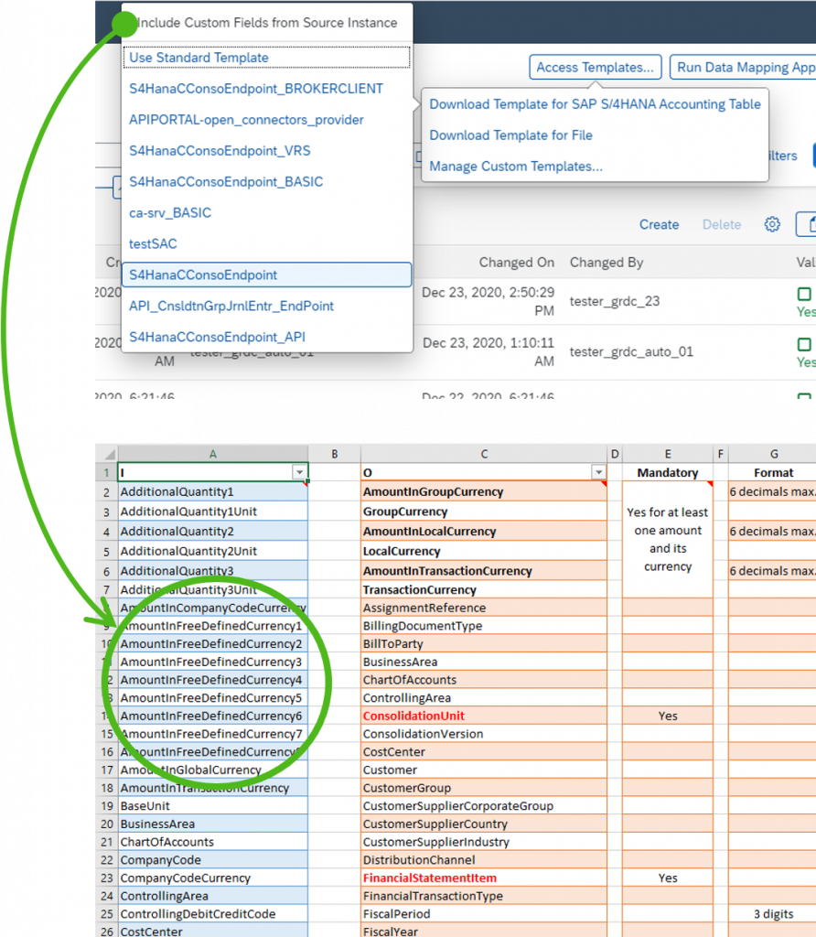Pick the highlighted S4HanaCConsoEndpoint entry
Viewport: 816px width, 937px height.
[266, 275]
